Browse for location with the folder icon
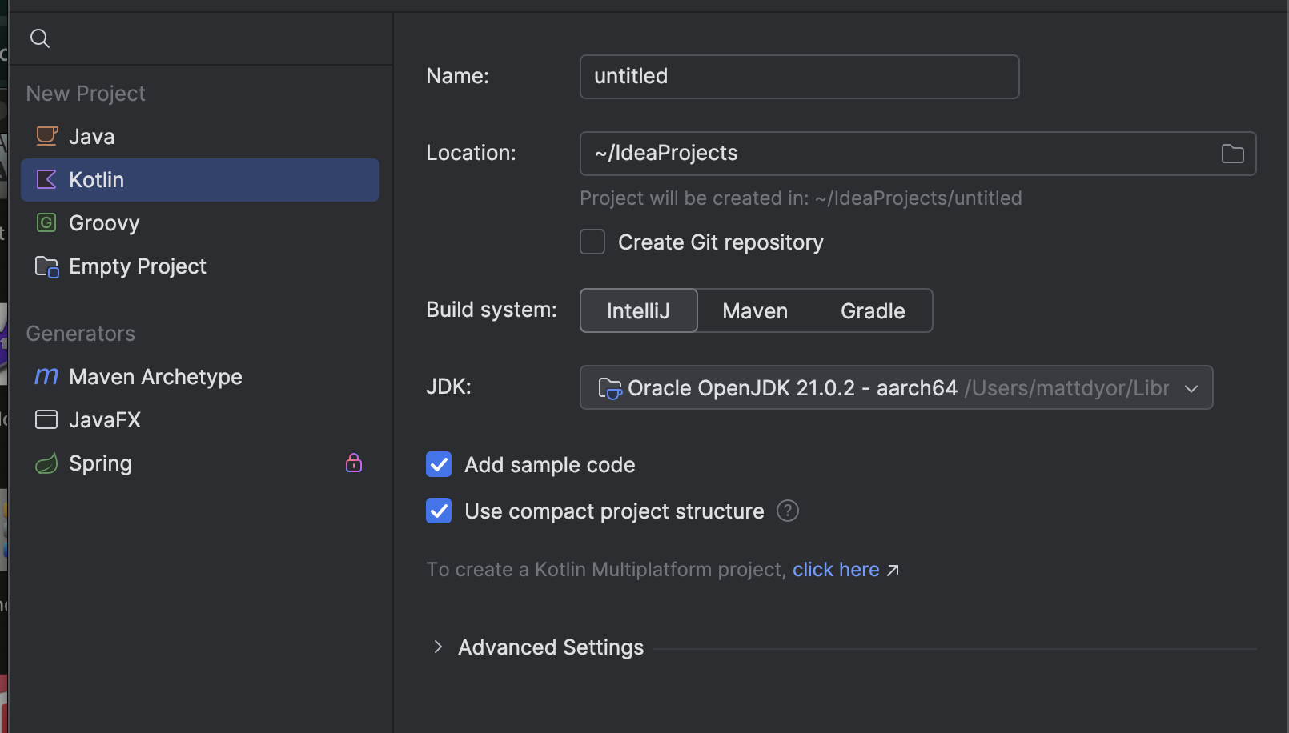This screenshot has width=1289, height=733. pyautogui.click(x=1232, y=154)
